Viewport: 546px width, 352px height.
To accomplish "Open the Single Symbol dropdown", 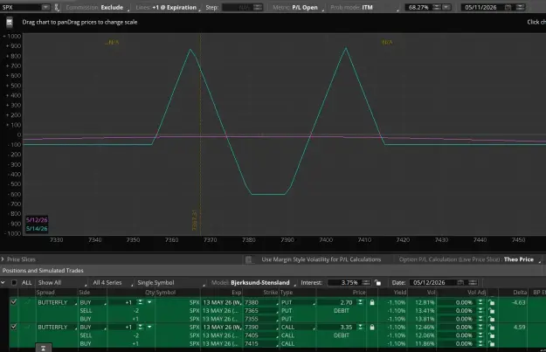I will (x=171, y=283).
